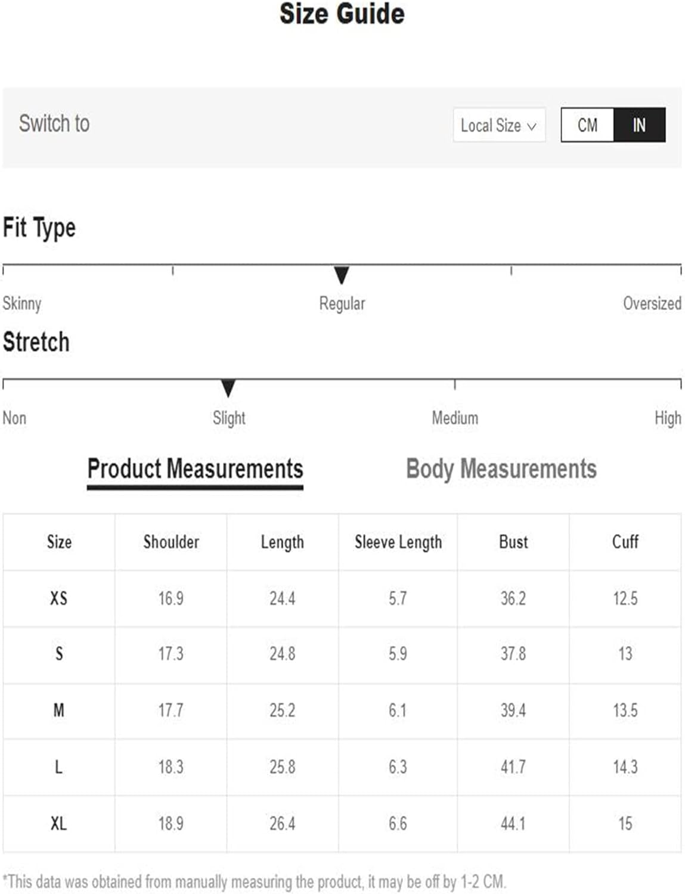Viewport: 685px width, 894px height.
Task: Click the Shoulder column header
Action: pyautogui.click(x=171, y=542)
